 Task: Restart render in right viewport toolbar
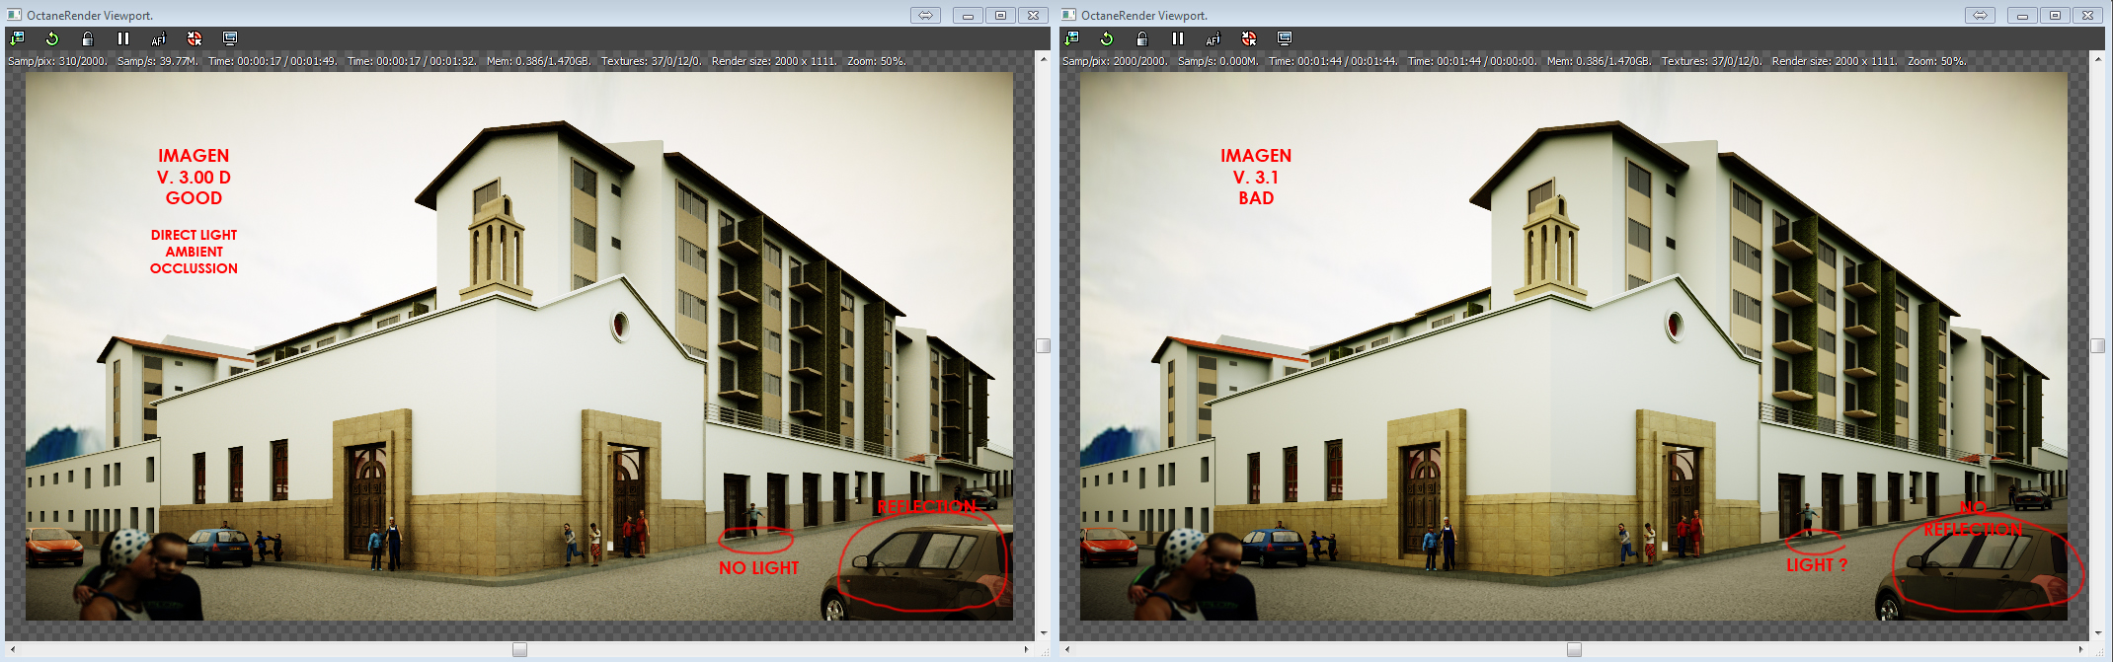click(1107, 38)
